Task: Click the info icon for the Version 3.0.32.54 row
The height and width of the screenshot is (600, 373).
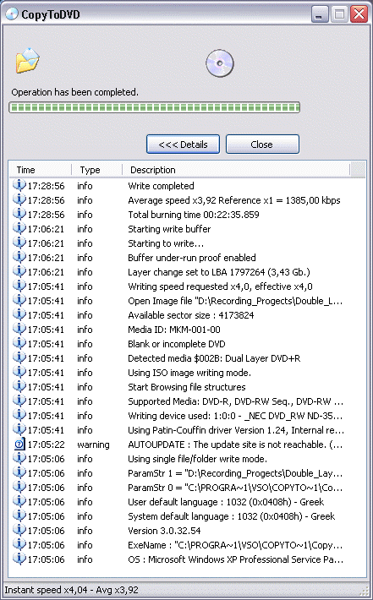Action: [19, 531]
